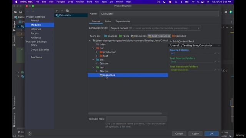
Task: Expand the test folder under out
Action: click(96, 56)
